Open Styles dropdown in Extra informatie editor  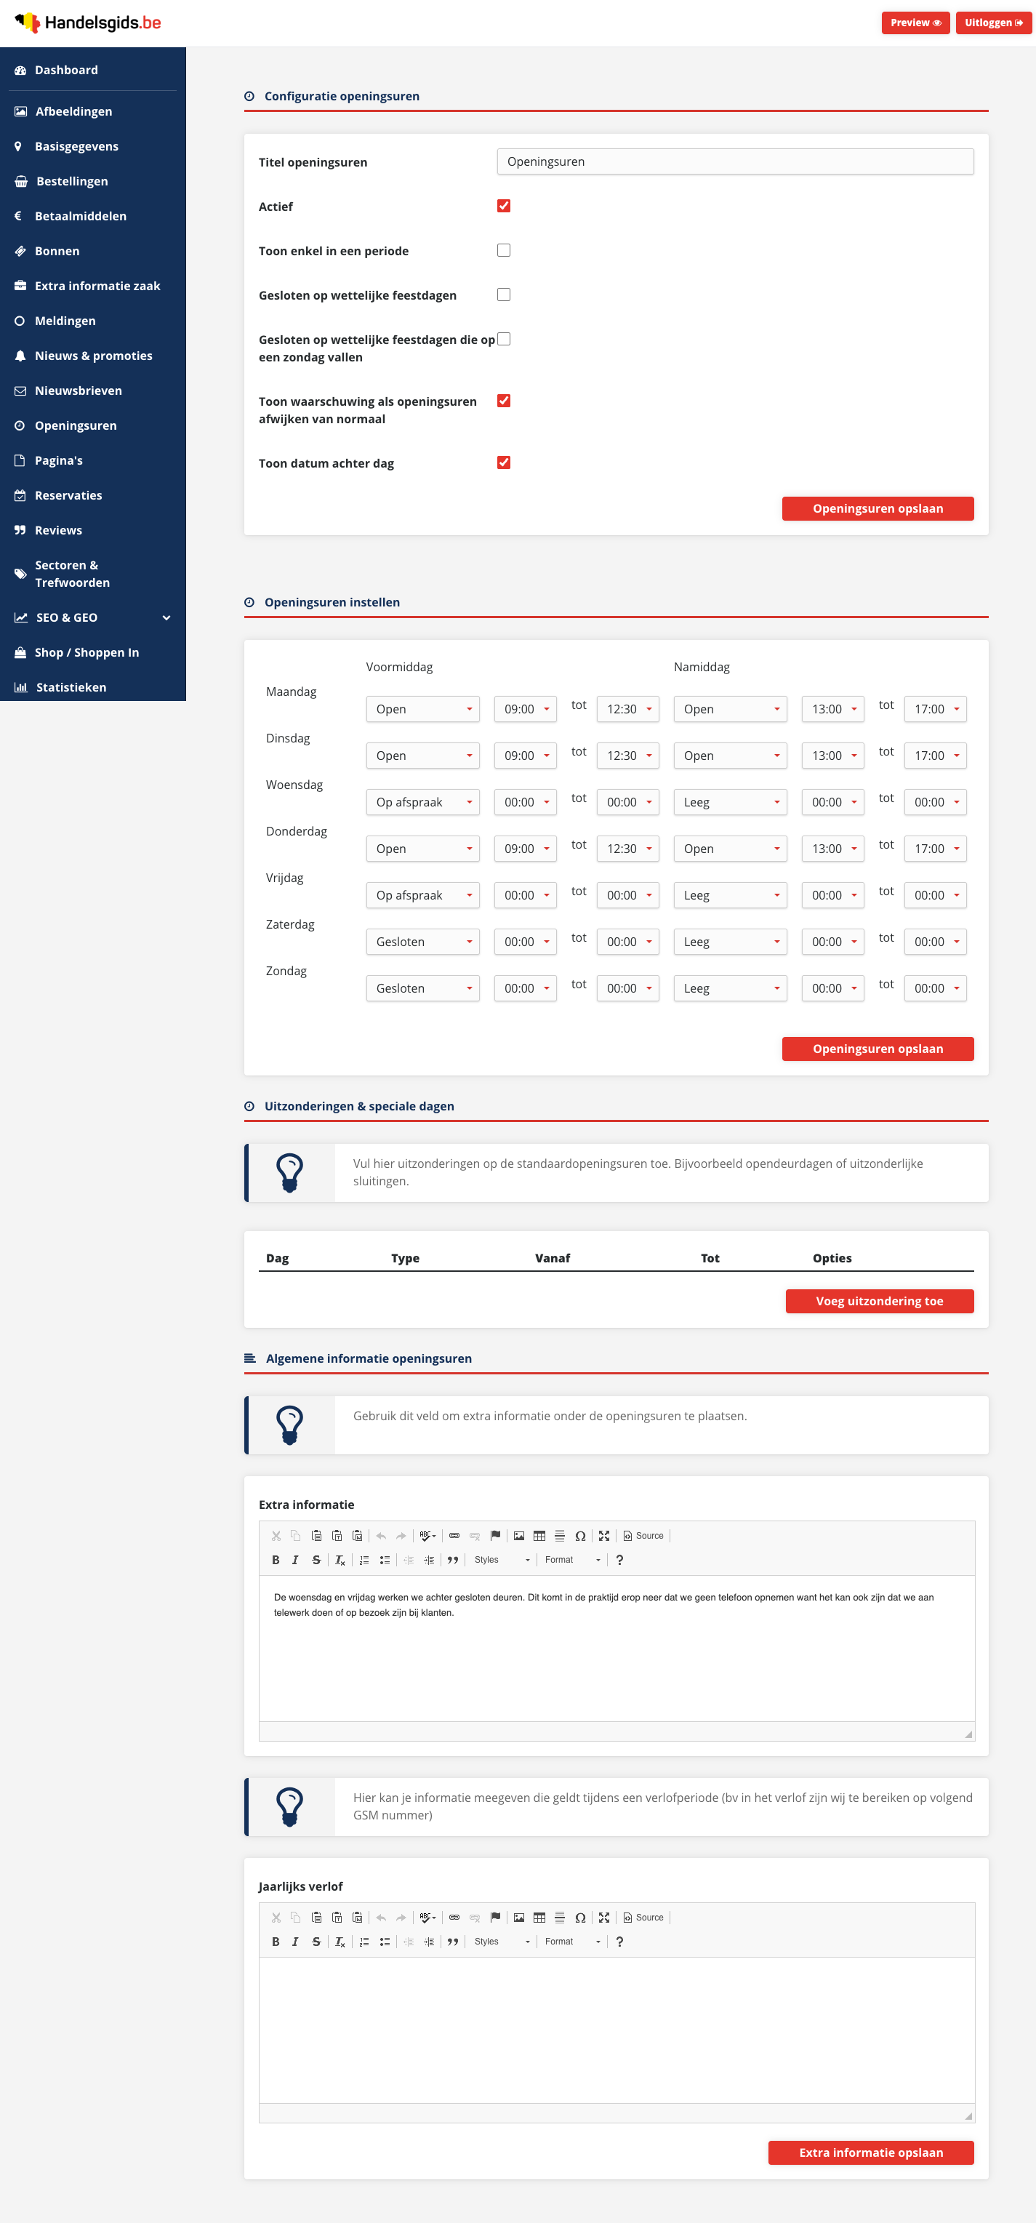click(x=502, y=1561)
